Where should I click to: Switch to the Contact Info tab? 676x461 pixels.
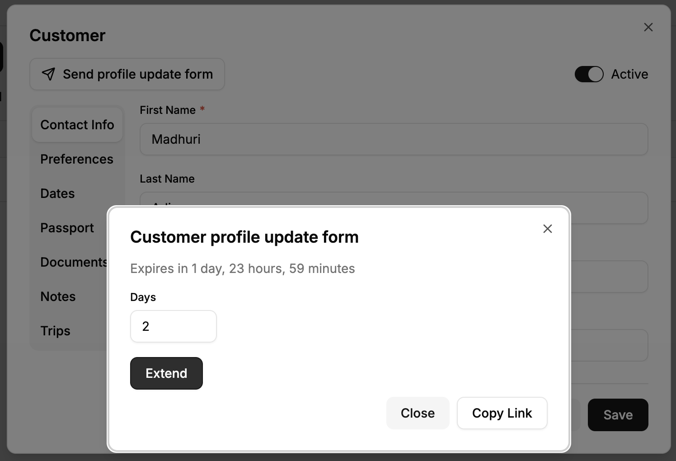[77, 124]
